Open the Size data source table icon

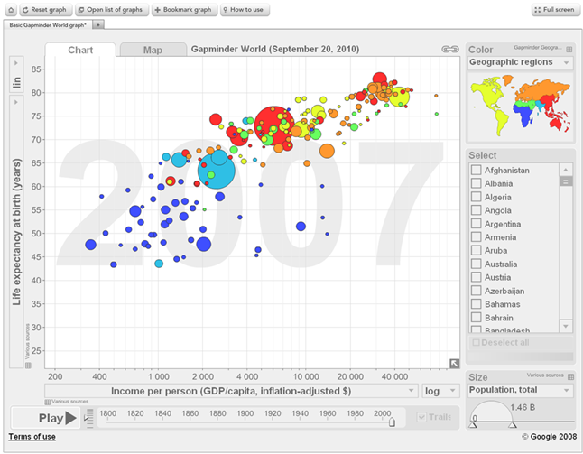(570, 376)
